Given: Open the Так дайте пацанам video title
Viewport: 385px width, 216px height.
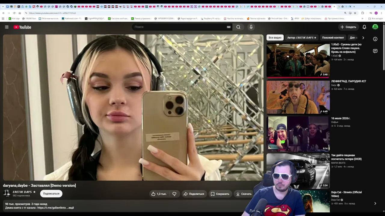Looking at the screenshot, I should 346,157.
